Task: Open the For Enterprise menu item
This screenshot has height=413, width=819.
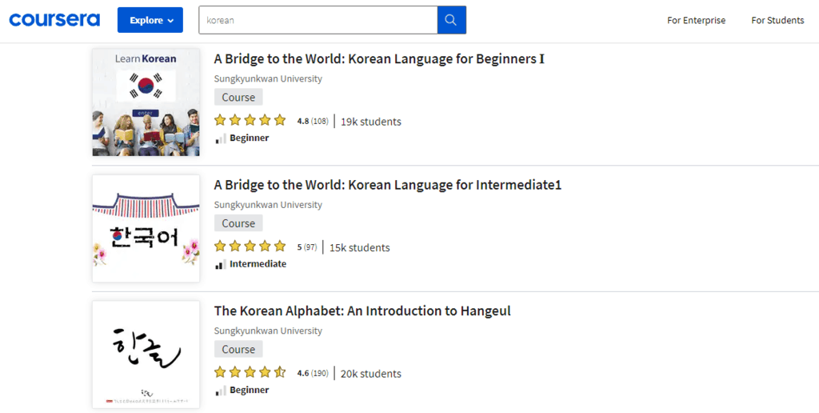Action: pos(696,20)
